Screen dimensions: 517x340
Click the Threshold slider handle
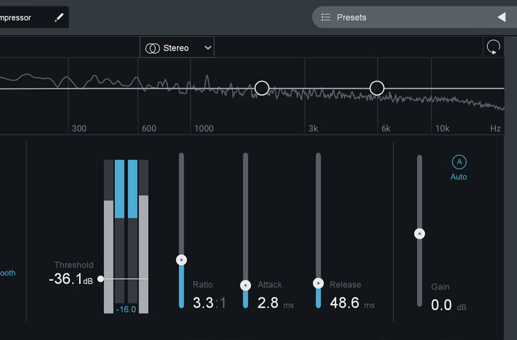point(101,279)
